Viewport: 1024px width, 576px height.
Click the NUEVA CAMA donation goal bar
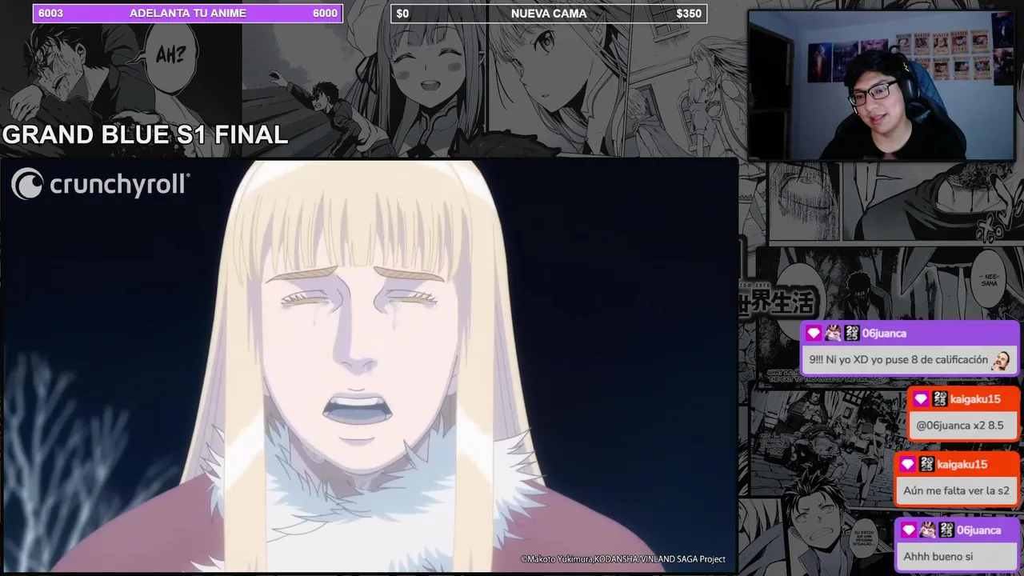[549, 14]
